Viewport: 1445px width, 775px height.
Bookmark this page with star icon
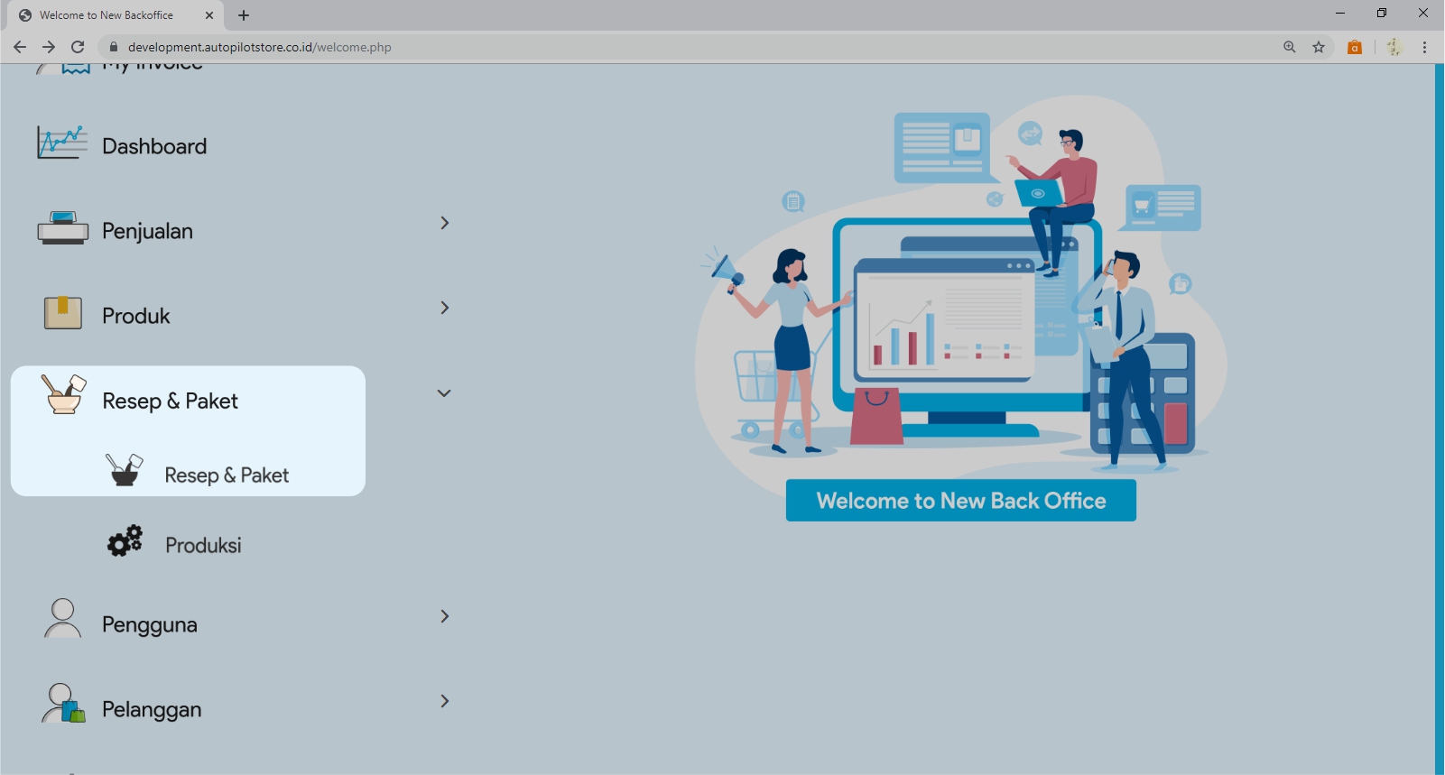click(x=1319, y=47)
